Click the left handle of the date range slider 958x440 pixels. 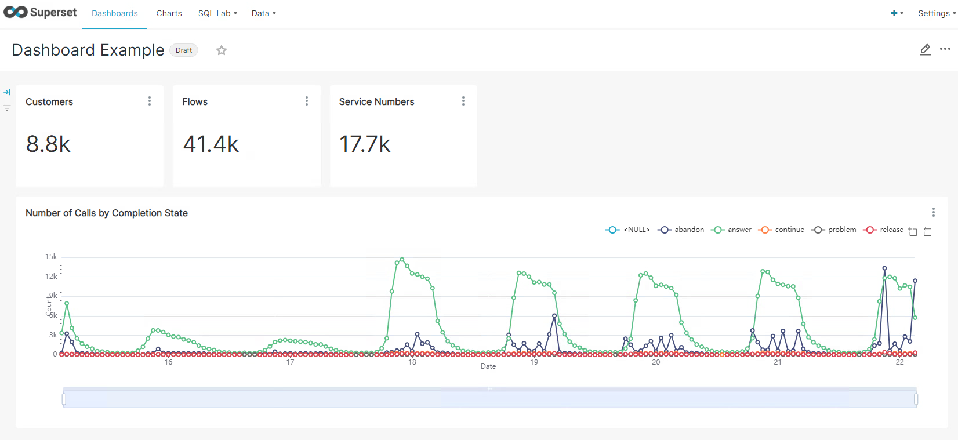64,399
